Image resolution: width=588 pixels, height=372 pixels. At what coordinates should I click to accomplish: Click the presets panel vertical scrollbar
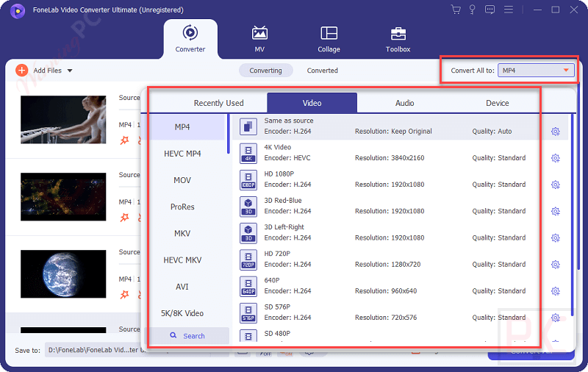pos(573,215)
